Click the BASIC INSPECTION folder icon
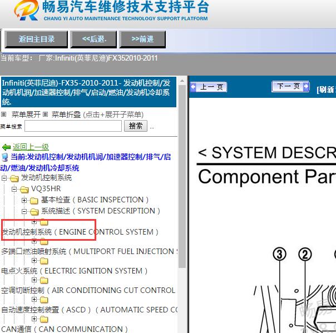Image resolution: width=336 pixels, height=333 pixels. pos(34,201)
